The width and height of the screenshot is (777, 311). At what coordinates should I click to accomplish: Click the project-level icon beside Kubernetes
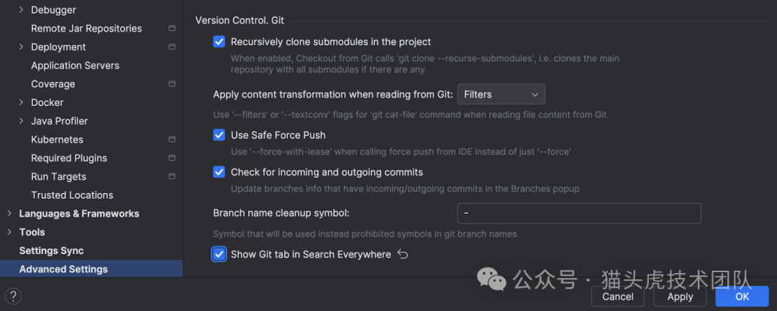(172, 140)
